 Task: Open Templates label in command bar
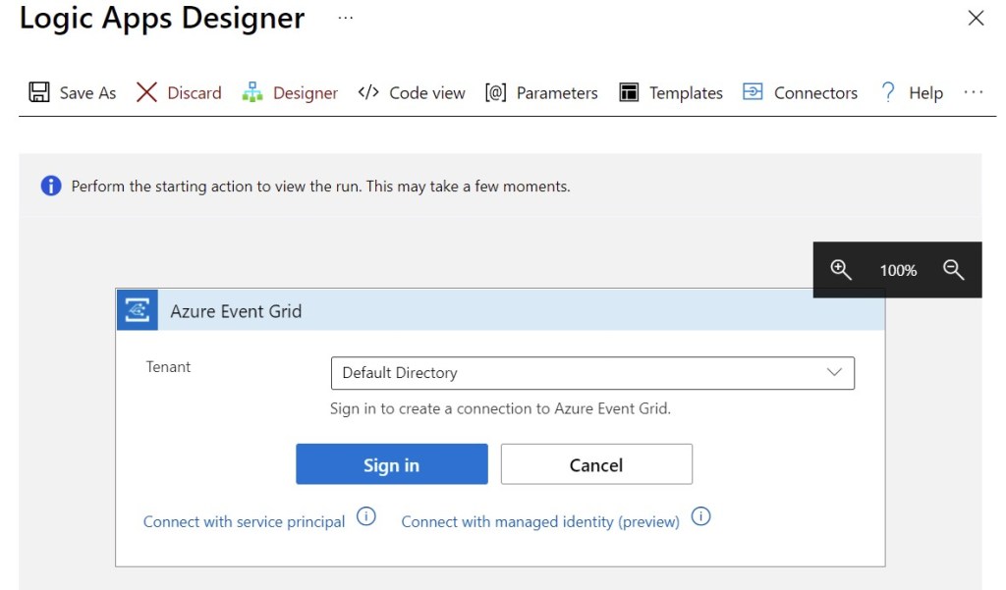point(686,93)
